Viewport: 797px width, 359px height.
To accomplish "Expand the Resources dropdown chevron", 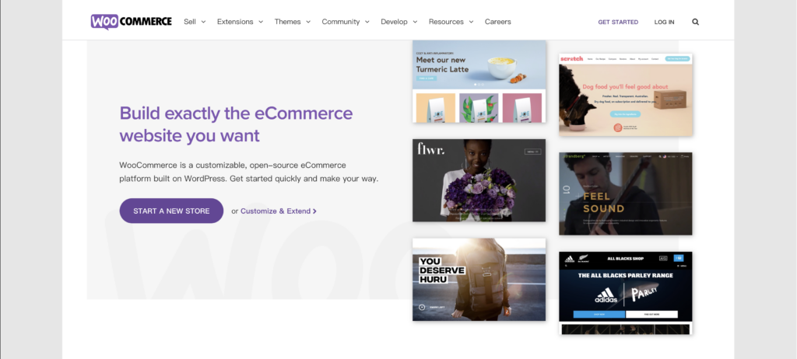I will pyautogui.click(x=471, y=22).
